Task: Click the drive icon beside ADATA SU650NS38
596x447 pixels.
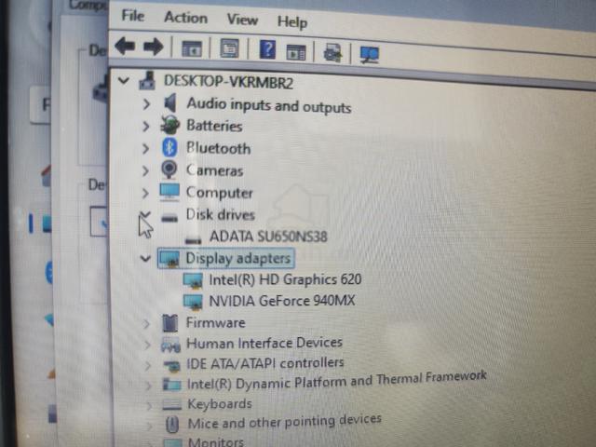Action: 193,240
